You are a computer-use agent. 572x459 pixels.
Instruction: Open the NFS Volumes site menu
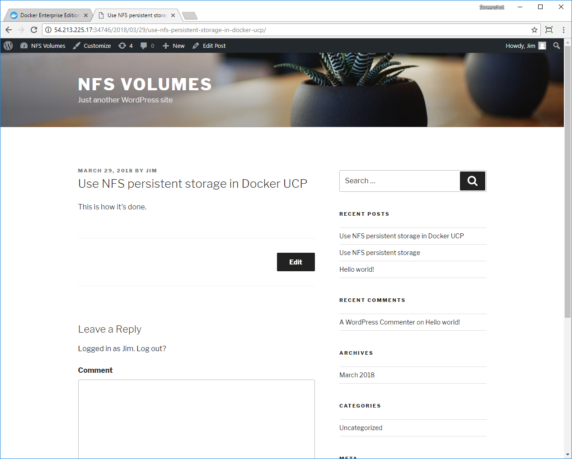pyautogui.click(x=43, y=46)
